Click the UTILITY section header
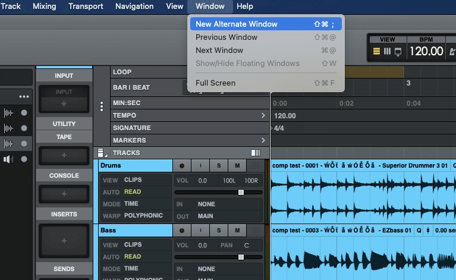 coord(64,124)
